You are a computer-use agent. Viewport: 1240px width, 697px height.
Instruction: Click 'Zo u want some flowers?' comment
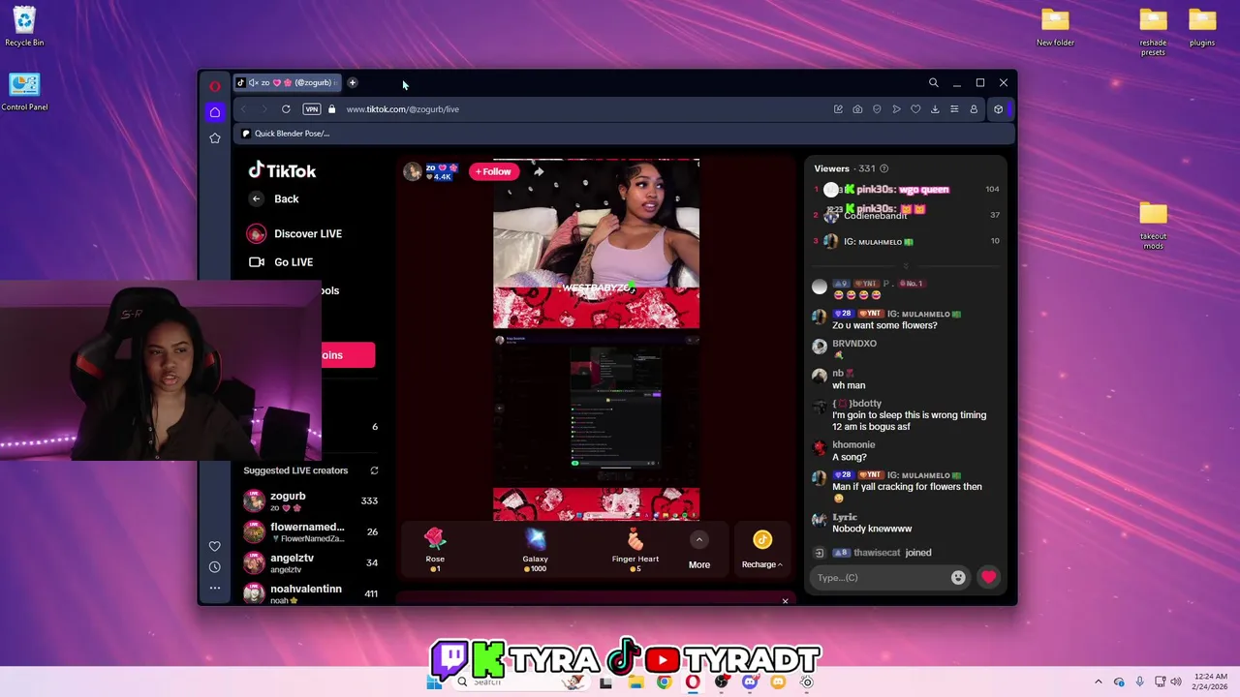[x=884, y=325]
